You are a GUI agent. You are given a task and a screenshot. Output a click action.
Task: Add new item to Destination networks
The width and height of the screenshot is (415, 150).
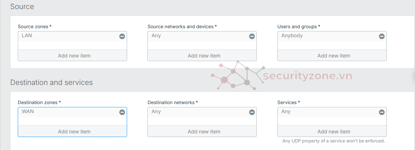coord(204,132)
